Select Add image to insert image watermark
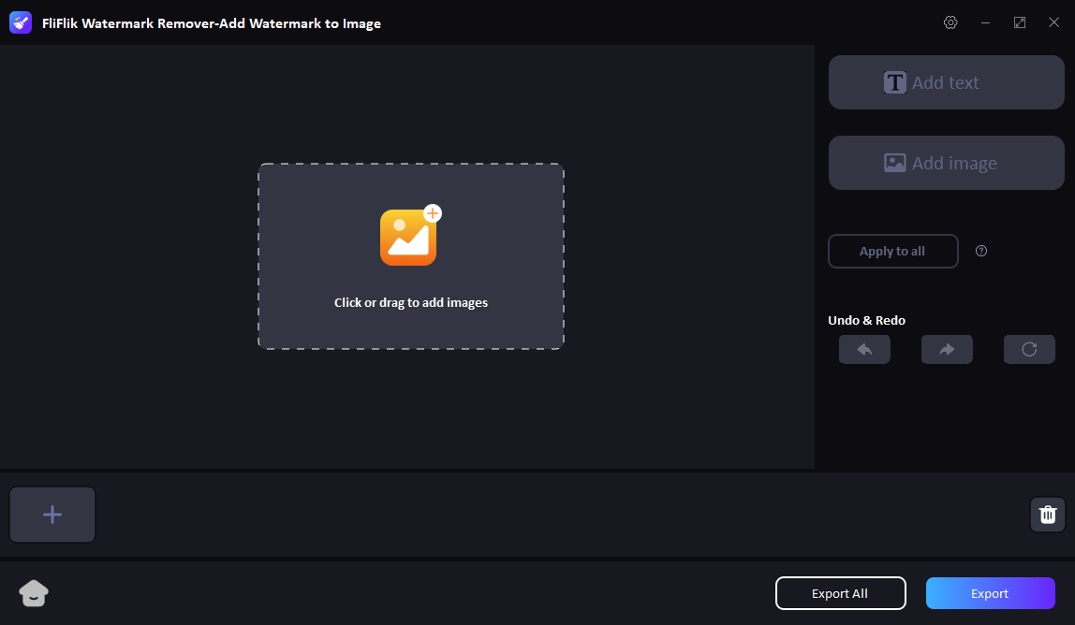1075x625 pixels. [946, 162]
